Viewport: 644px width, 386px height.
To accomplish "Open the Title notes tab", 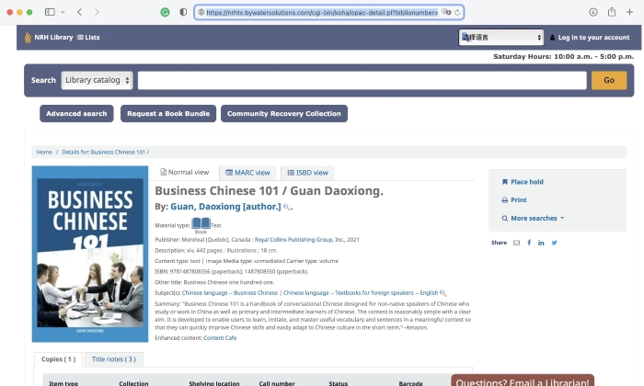I will (x=114, y=359).
